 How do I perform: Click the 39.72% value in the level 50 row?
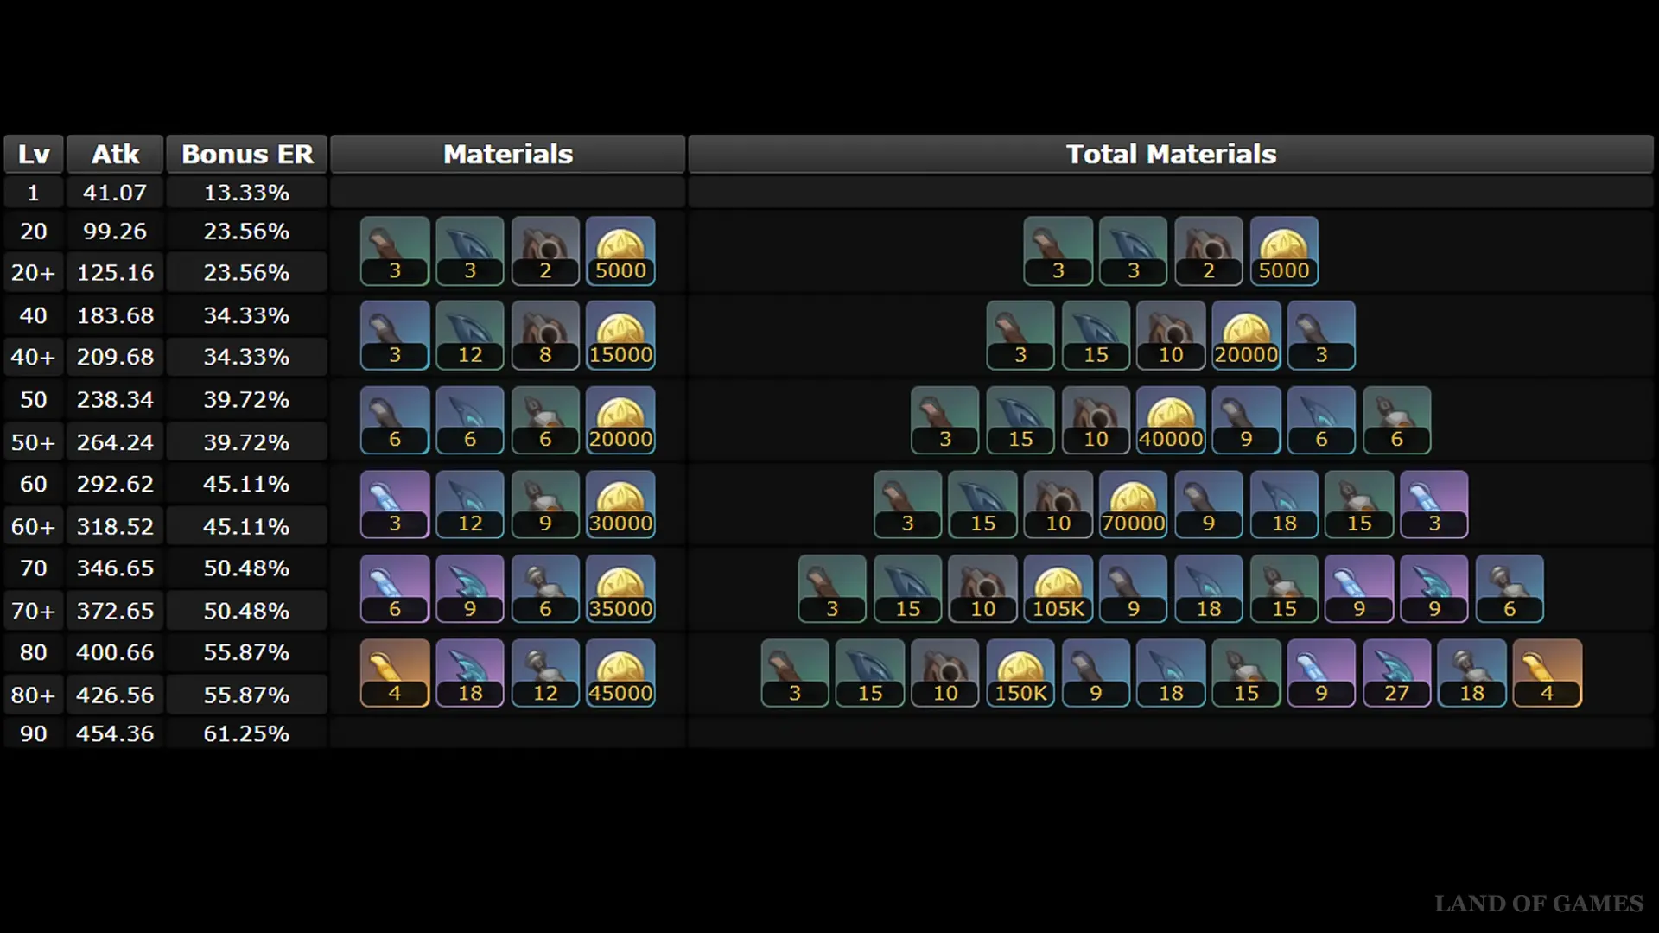click(246, 400)
